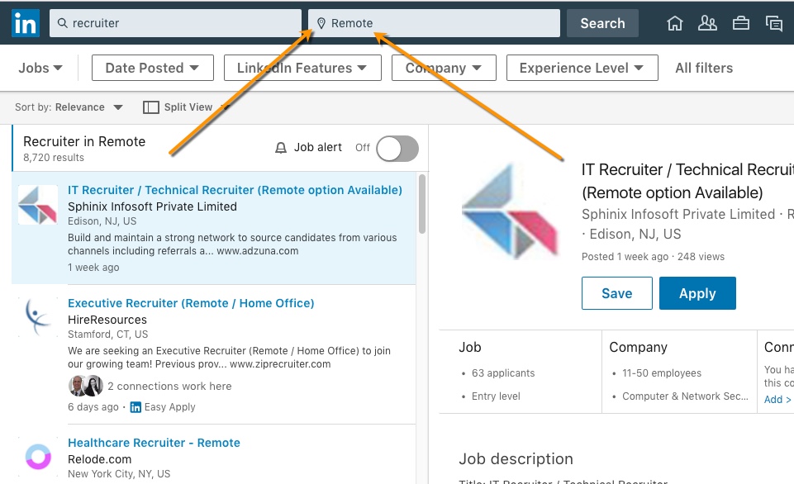Screen dimensions: 794x484
Task: Open Executive Recruiter (Remote / Home Office) listing
Action: coord(191,303)
